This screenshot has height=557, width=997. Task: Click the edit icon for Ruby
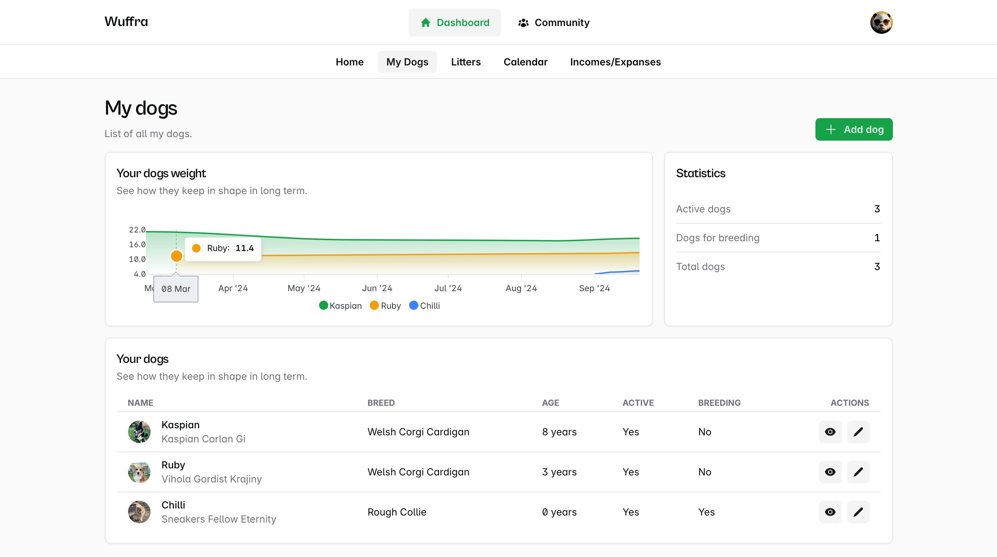(858, 472)
